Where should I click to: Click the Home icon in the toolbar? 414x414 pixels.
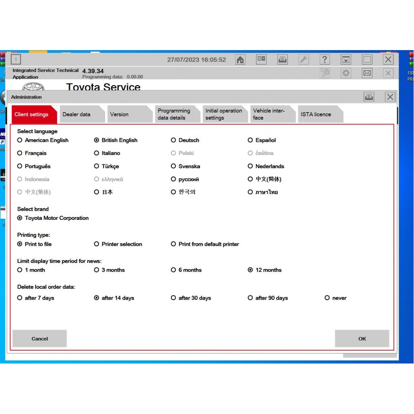click(240, 59)
